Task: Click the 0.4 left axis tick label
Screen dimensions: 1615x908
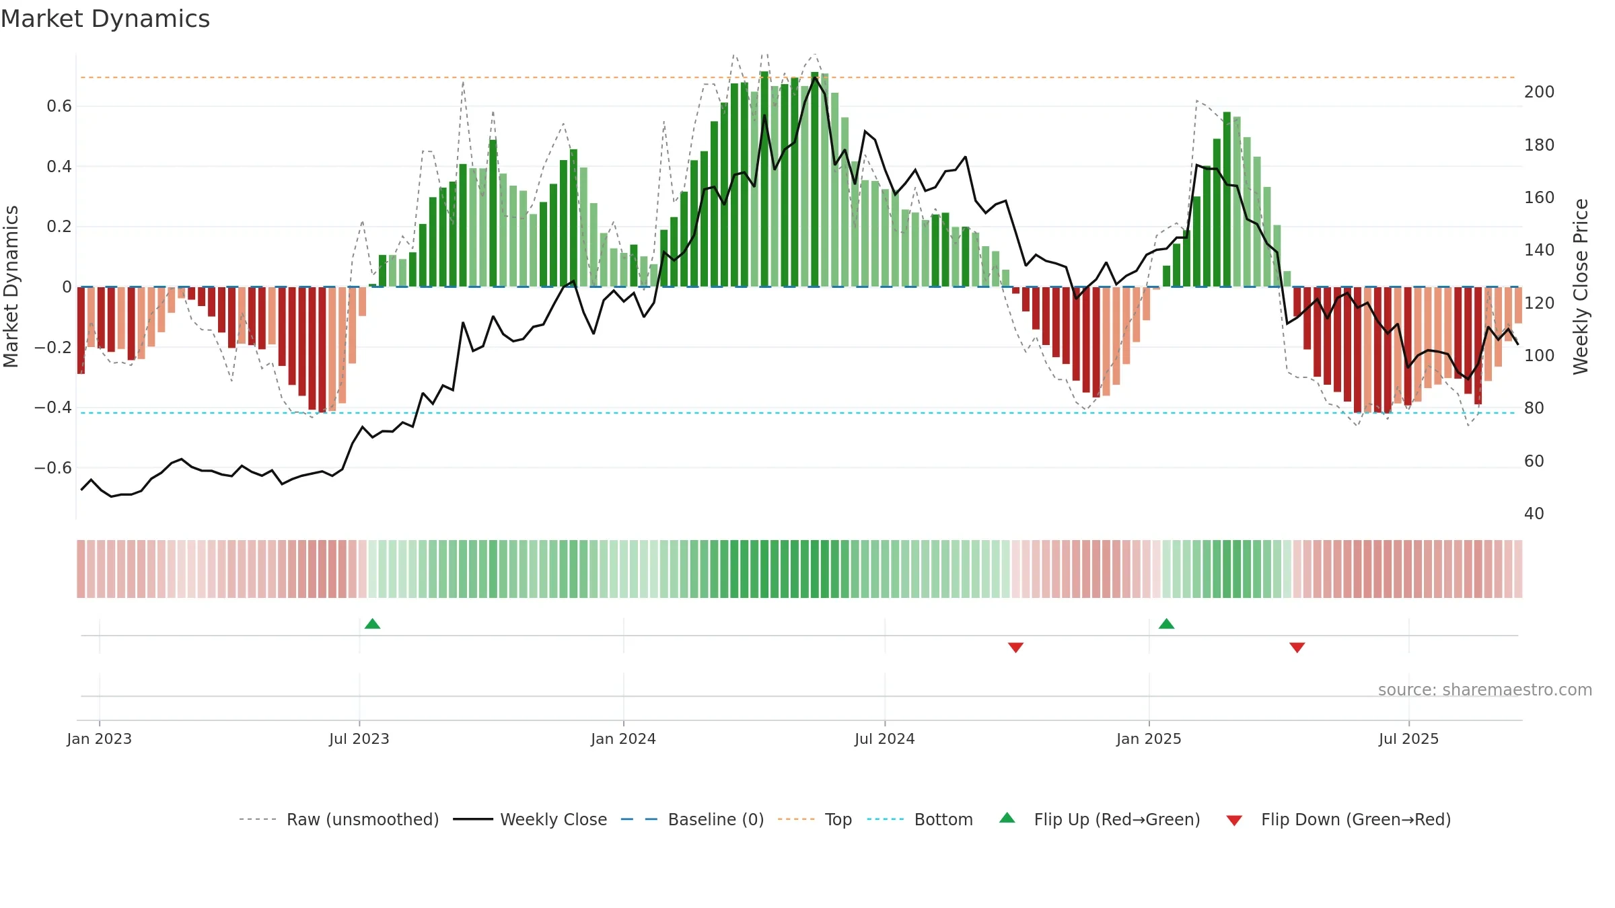Action: point(59,166)
